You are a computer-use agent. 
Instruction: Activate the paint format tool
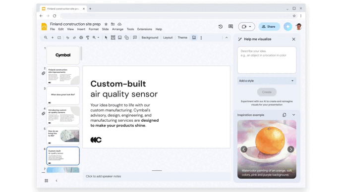(x=88, y=38)
